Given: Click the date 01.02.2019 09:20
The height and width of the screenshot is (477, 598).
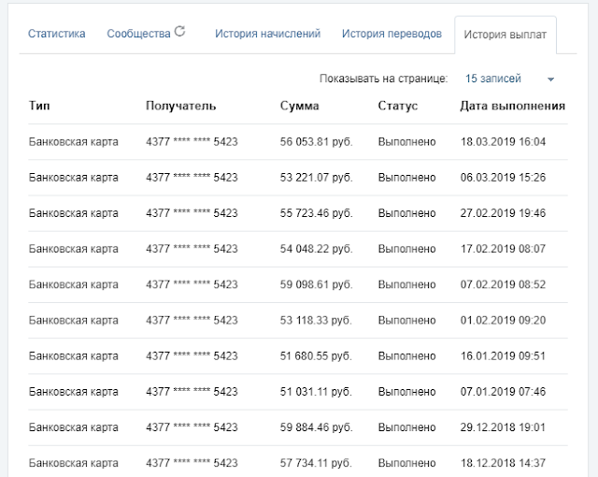Looking at the screenshot, I should pyautogui.click(x=503, y=320).
